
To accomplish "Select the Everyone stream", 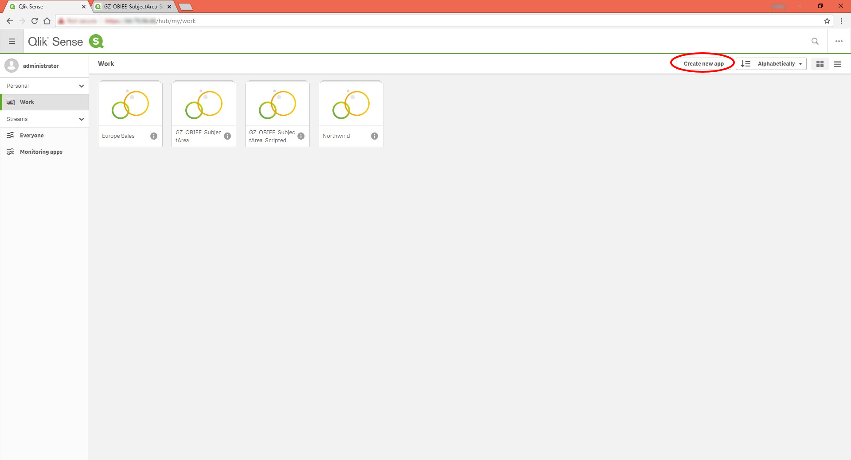I will [44, 135].
